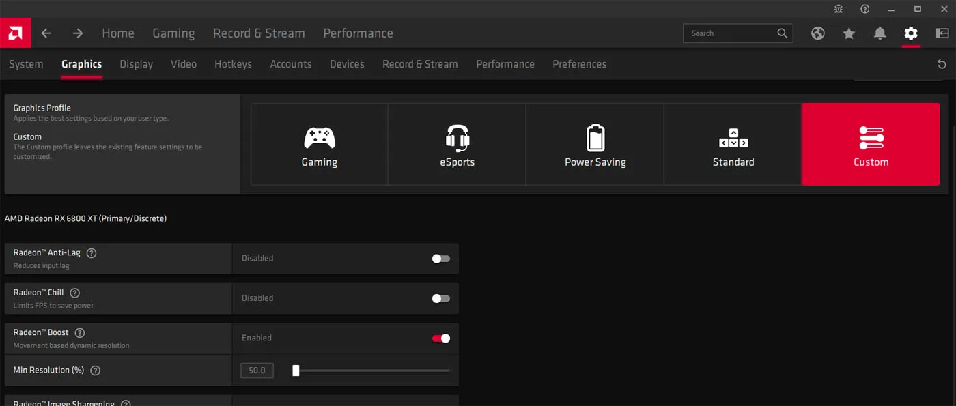Select the eSports profile tile

point(457,144)
